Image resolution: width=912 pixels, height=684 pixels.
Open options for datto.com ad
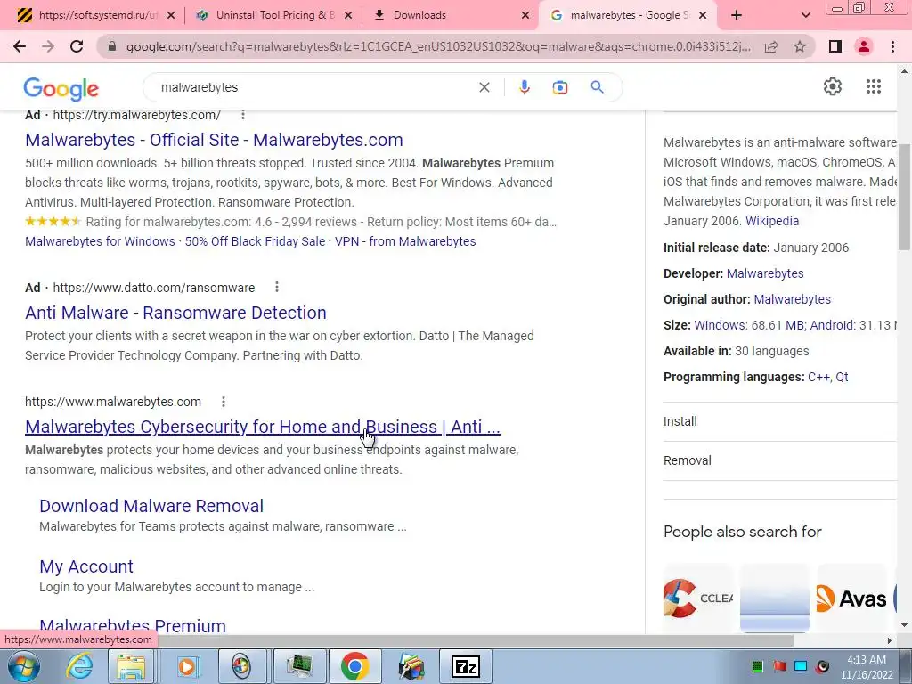click(x=277, y=287)
